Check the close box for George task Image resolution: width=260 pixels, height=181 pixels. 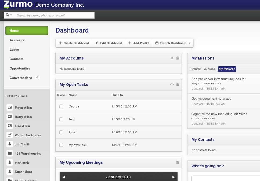click(x=61, y=106)
